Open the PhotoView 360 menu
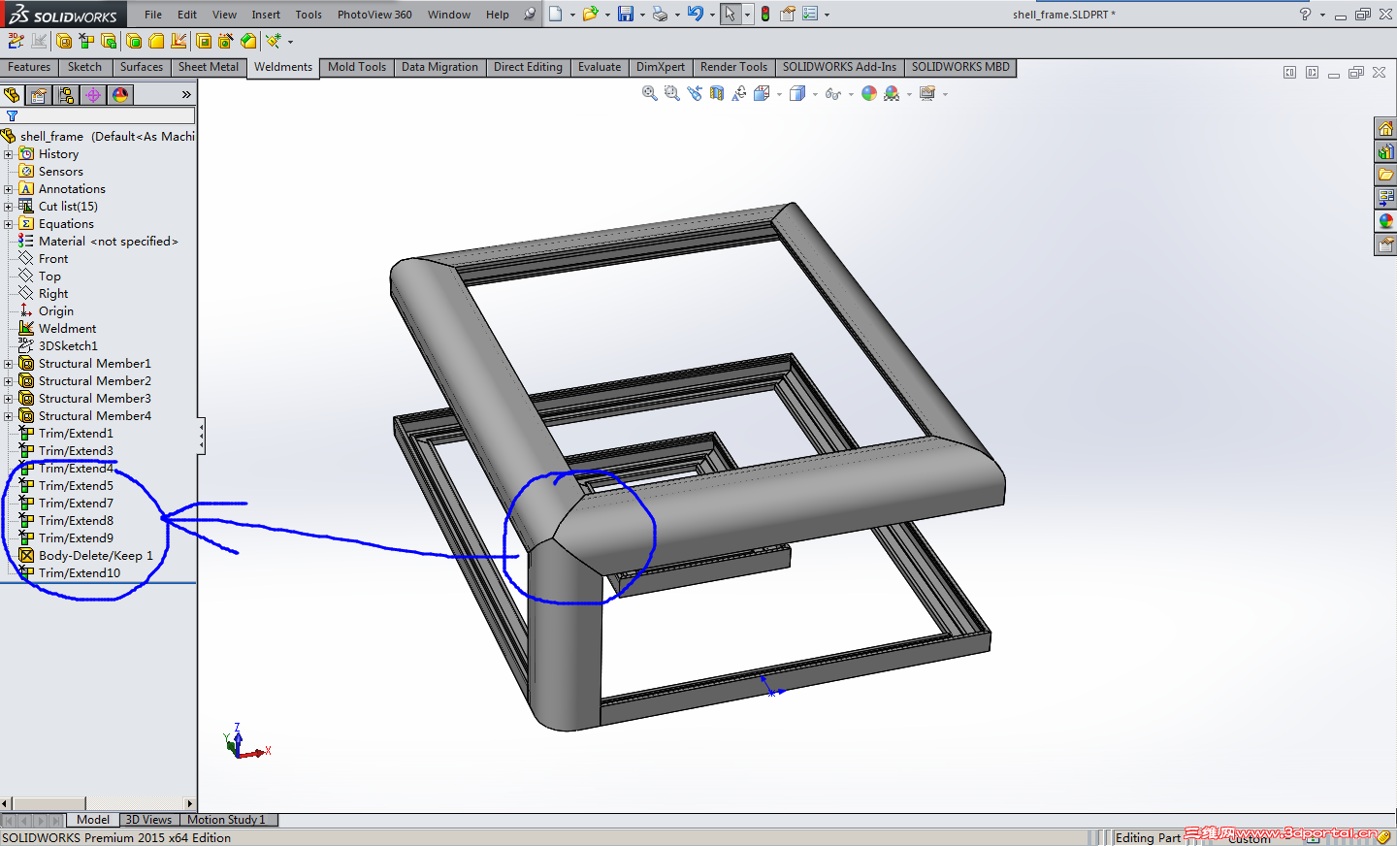 (374, 15)
